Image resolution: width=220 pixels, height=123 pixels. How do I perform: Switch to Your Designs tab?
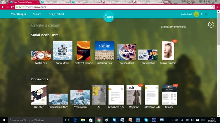coord(19,14)
